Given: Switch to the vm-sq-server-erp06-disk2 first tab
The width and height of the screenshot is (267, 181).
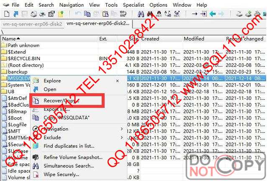Looking at the screenshot, I should [32, 24].
